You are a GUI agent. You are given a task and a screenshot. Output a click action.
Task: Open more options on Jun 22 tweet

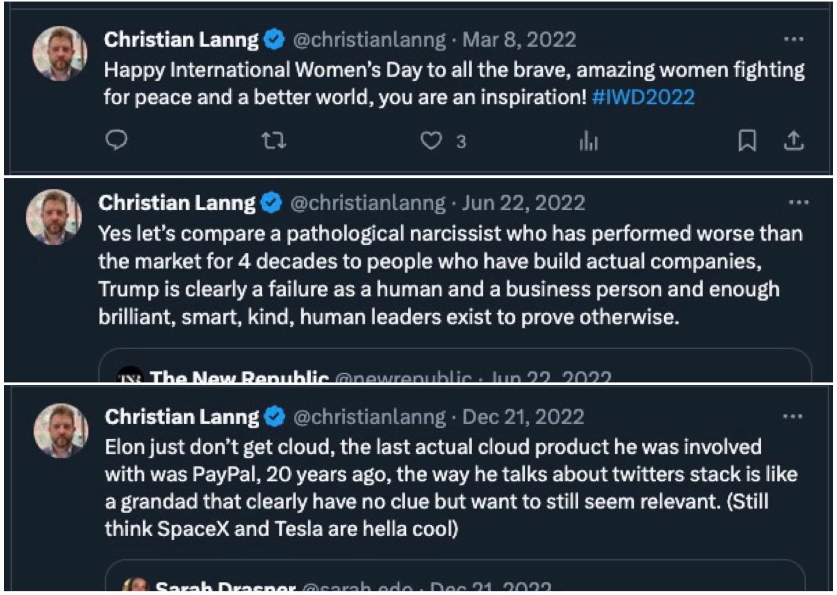click(x=798, y=203)
